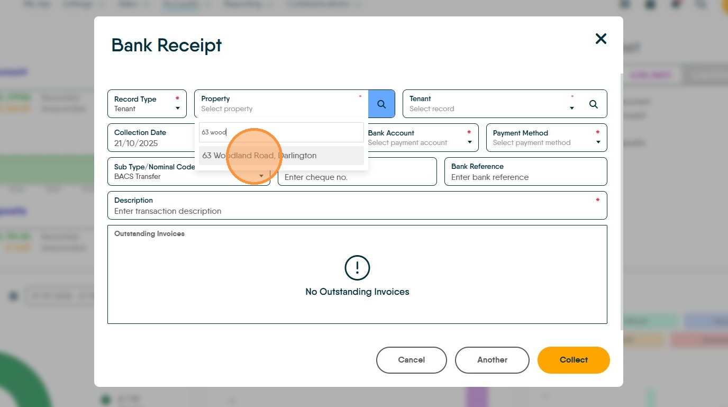Close the Bank Receipt dialog with the X

pyautogui.click(x=600, y=39)
